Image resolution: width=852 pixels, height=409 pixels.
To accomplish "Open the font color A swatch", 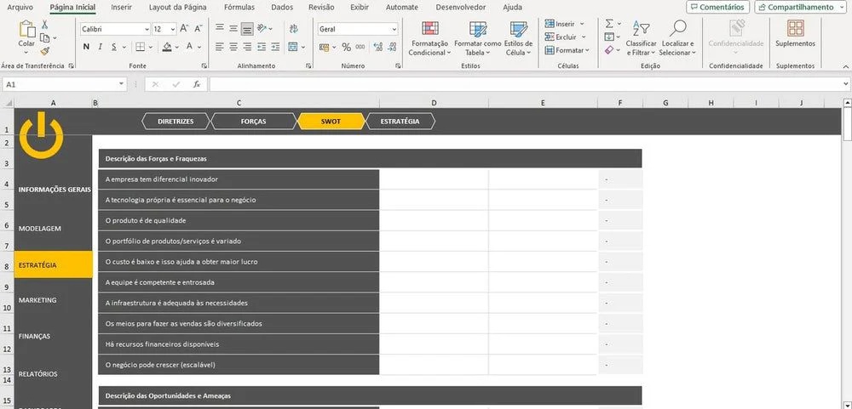I will coord(190,47).
